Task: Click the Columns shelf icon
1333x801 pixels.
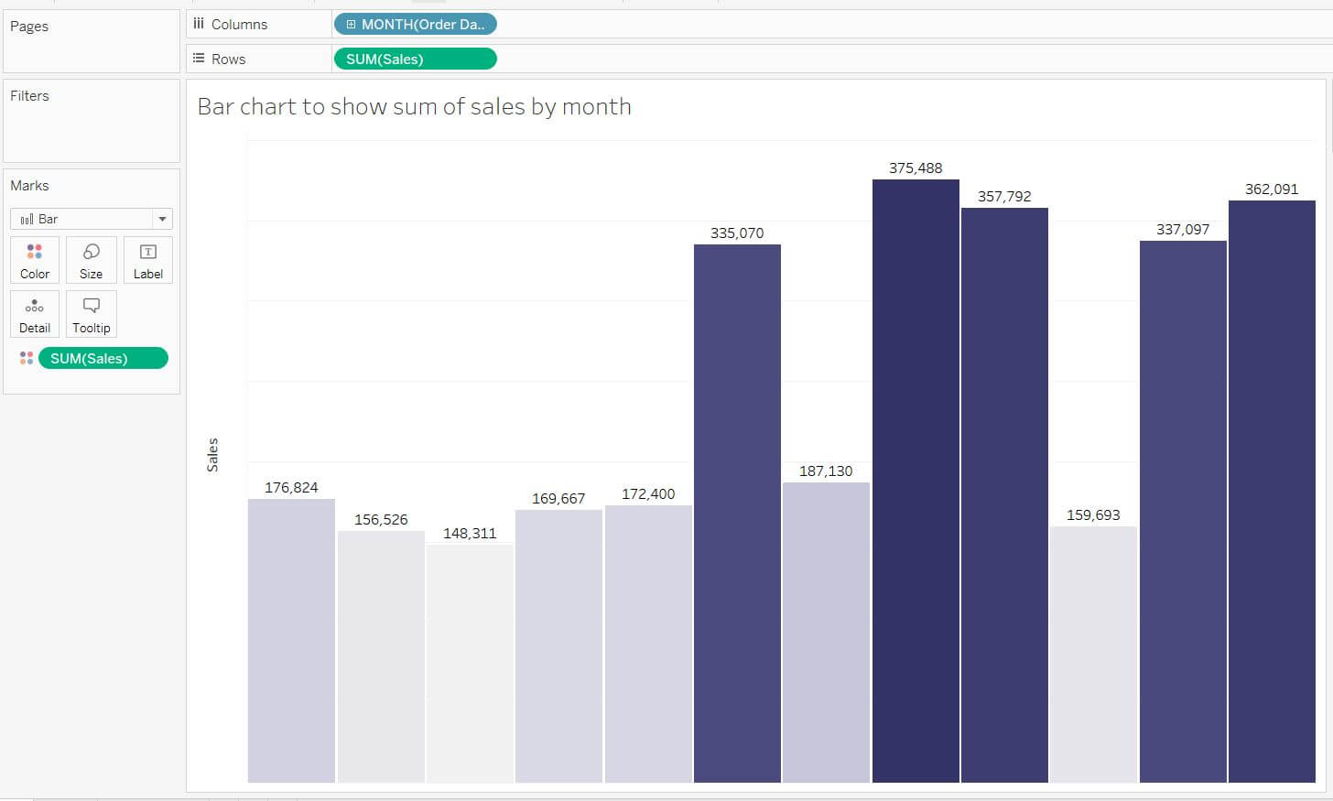Action: click(199, 24)
